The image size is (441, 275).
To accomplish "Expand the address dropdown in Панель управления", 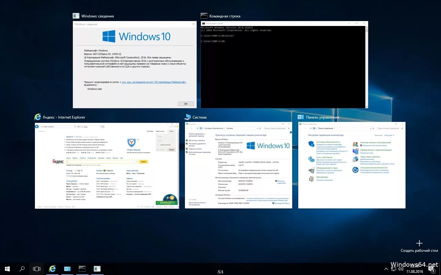I will 370,128.
